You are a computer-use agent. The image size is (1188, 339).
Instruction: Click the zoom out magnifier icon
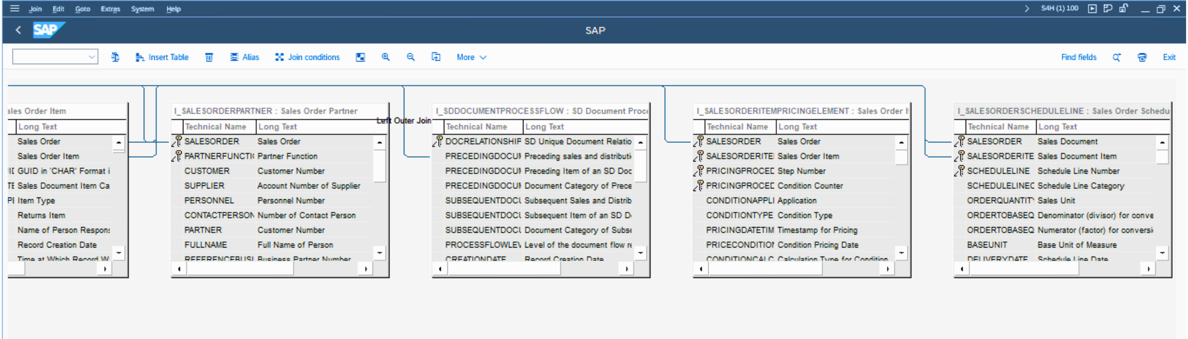(x=410, y=57)
